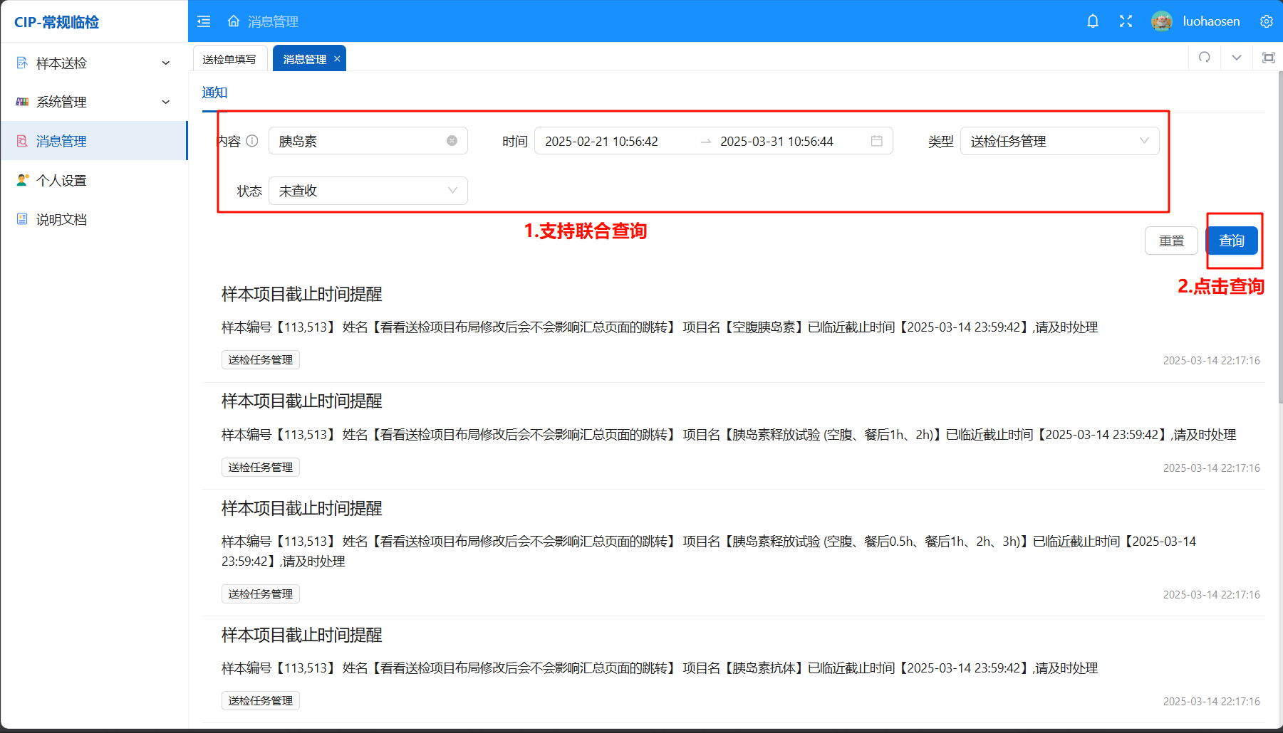Viewport: 1283px width, 733px height.
Task: Close the 消息管理 tab
Action: click(337, 59)
